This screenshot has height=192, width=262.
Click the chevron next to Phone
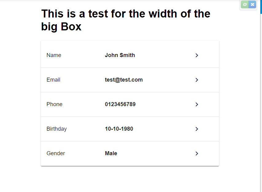(197, 104)
